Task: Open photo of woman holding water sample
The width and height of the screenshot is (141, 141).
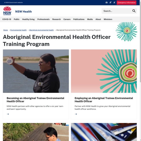Action: click(36, 71)
